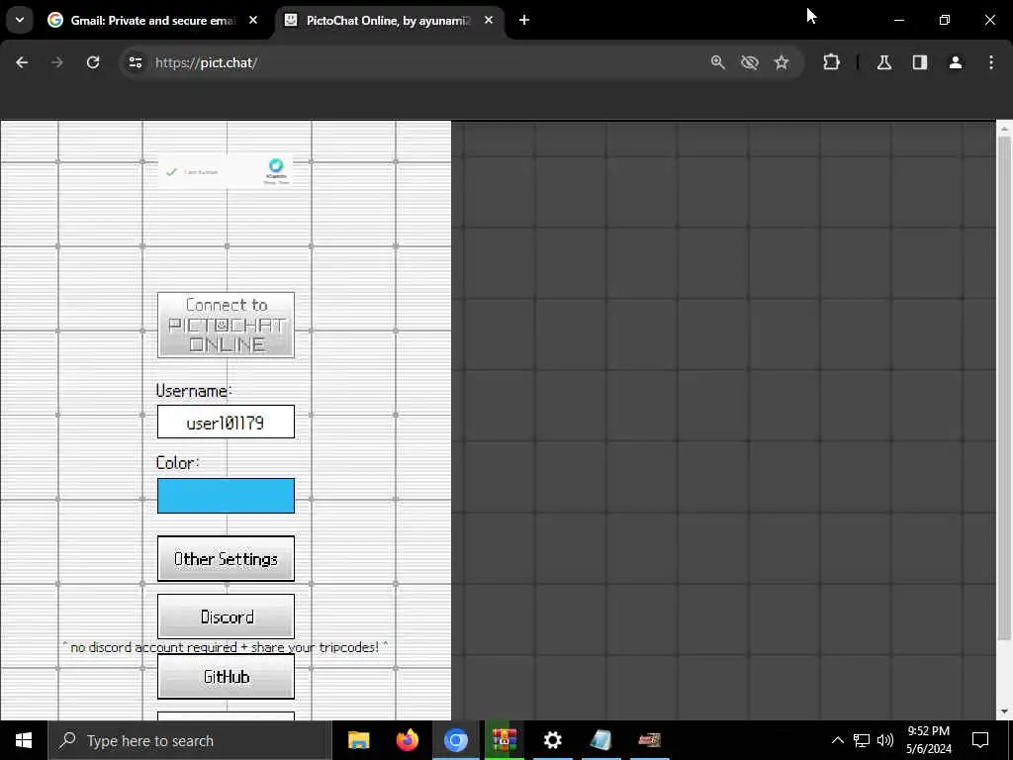This screenshot has height=760, width=1013.
Task: Launch Firefox from the taskbar
Action: pyautogui.click(x=407, y=740)
